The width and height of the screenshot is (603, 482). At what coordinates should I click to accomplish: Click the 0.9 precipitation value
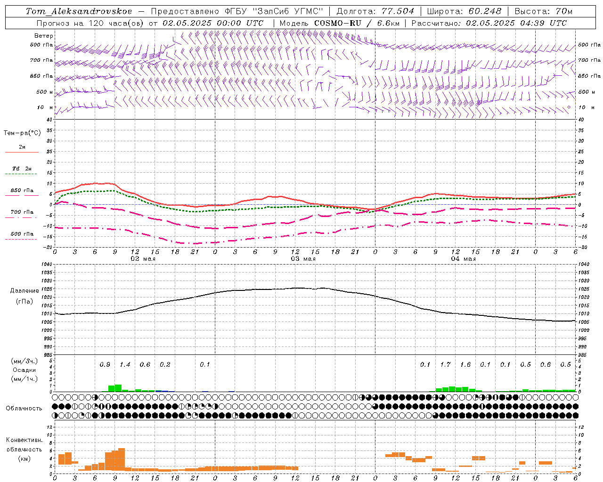pyautogui.click(x=105, y=364)
